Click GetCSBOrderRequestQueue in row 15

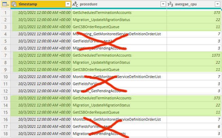point(96,112)
